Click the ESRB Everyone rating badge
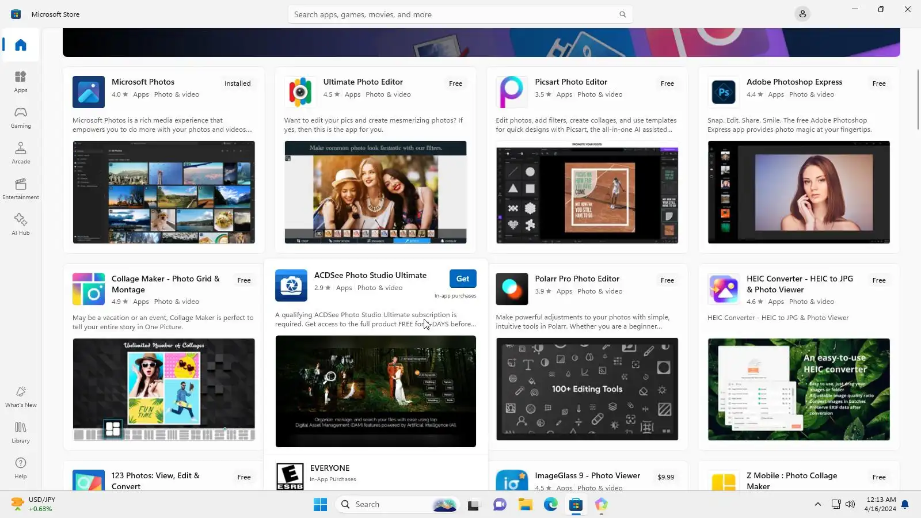 tap(290, 477)
